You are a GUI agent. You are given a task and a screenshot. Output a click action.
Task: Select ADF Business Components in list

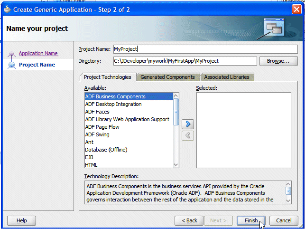(129, 96)
